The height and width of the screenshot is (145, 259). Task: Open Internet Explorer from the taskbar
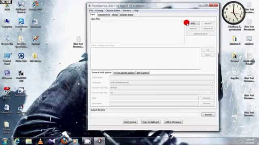17,141
